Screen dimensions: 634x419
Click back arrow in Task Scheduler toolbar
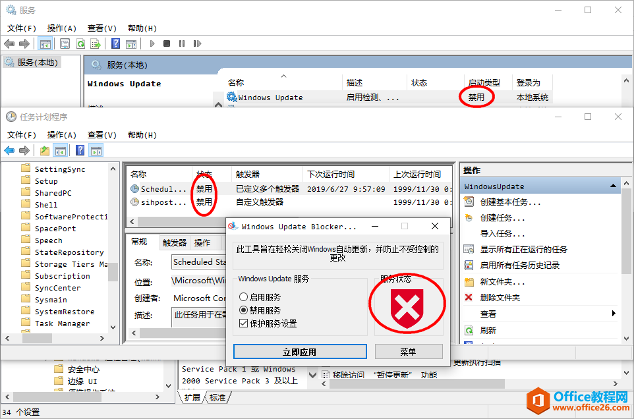(x=9, y=151)
